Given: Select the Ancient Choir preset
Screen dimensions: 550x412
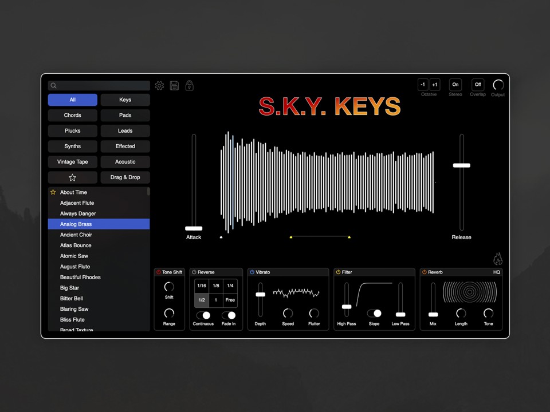Looking at the screenshot, I should click(99, 235).
